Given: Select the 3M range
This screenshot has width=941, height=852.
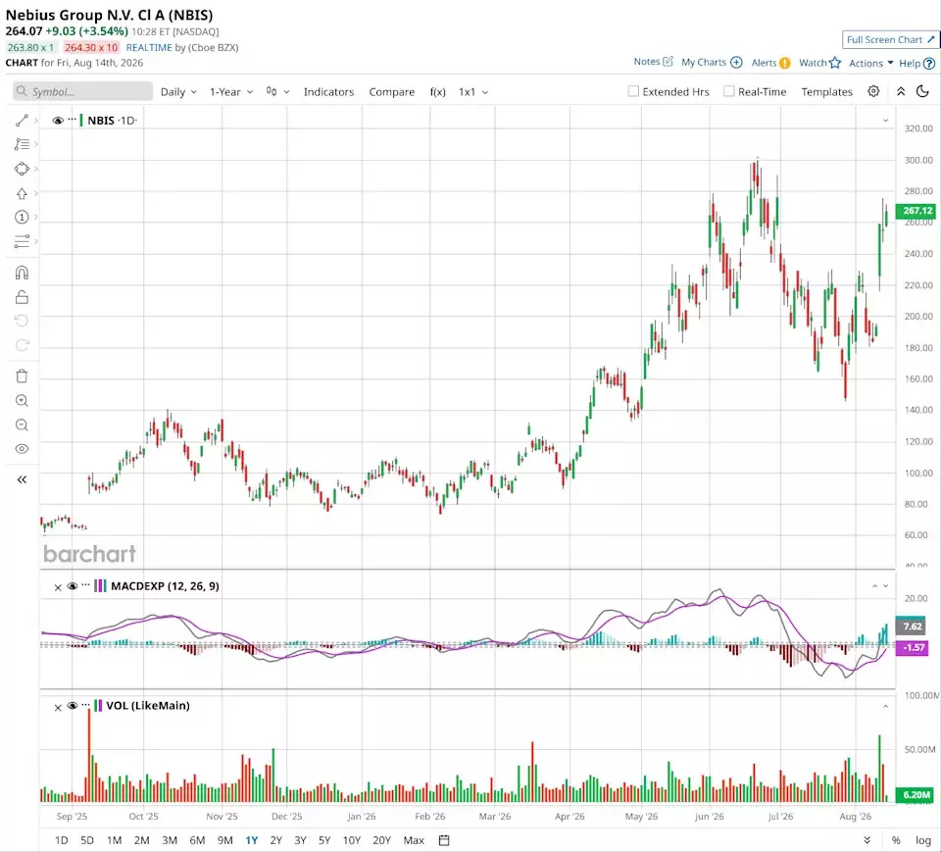Looking at the screenshot, I should tap(170, 840).
